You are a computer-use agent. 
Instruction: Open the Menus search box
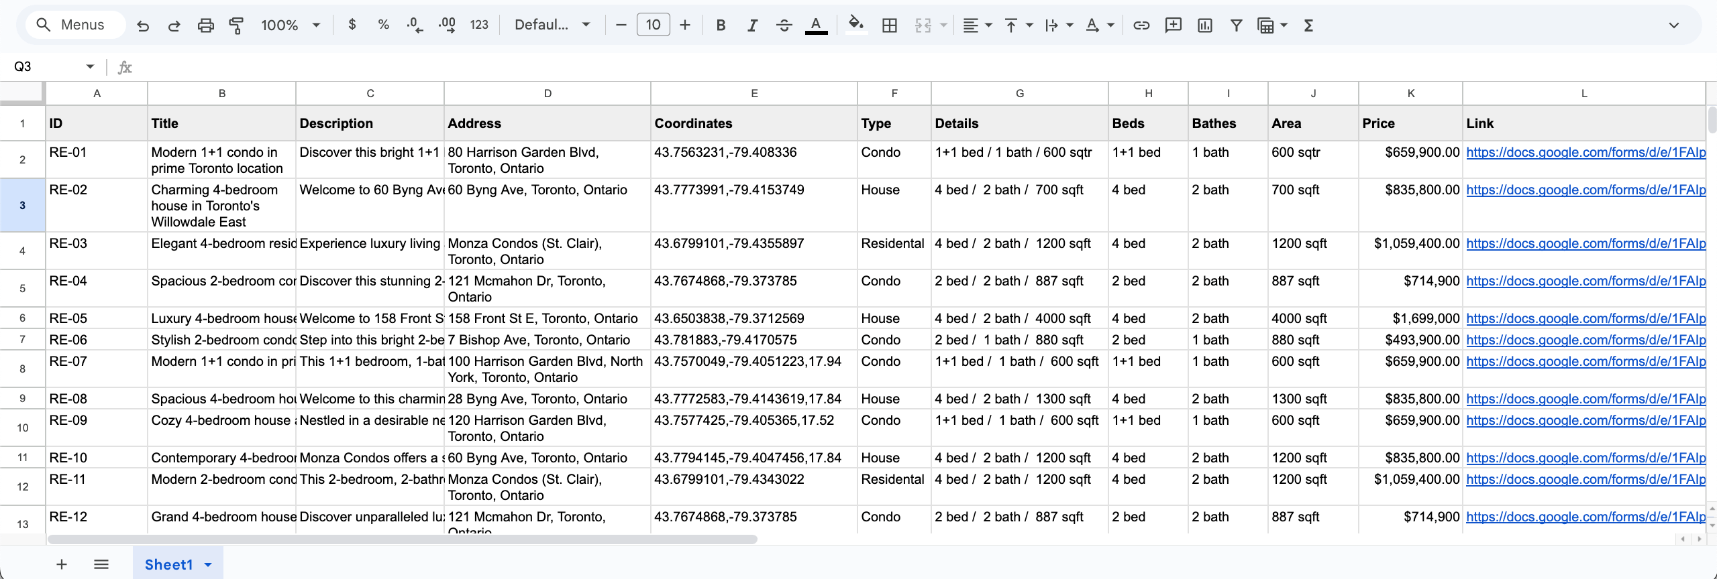click(x=75, y=25)
